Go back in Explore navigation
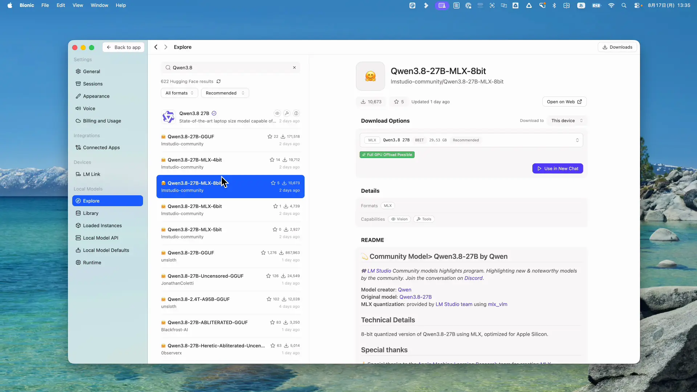The width and height of the screenshot is (697, 392). (x=156, y=47)
